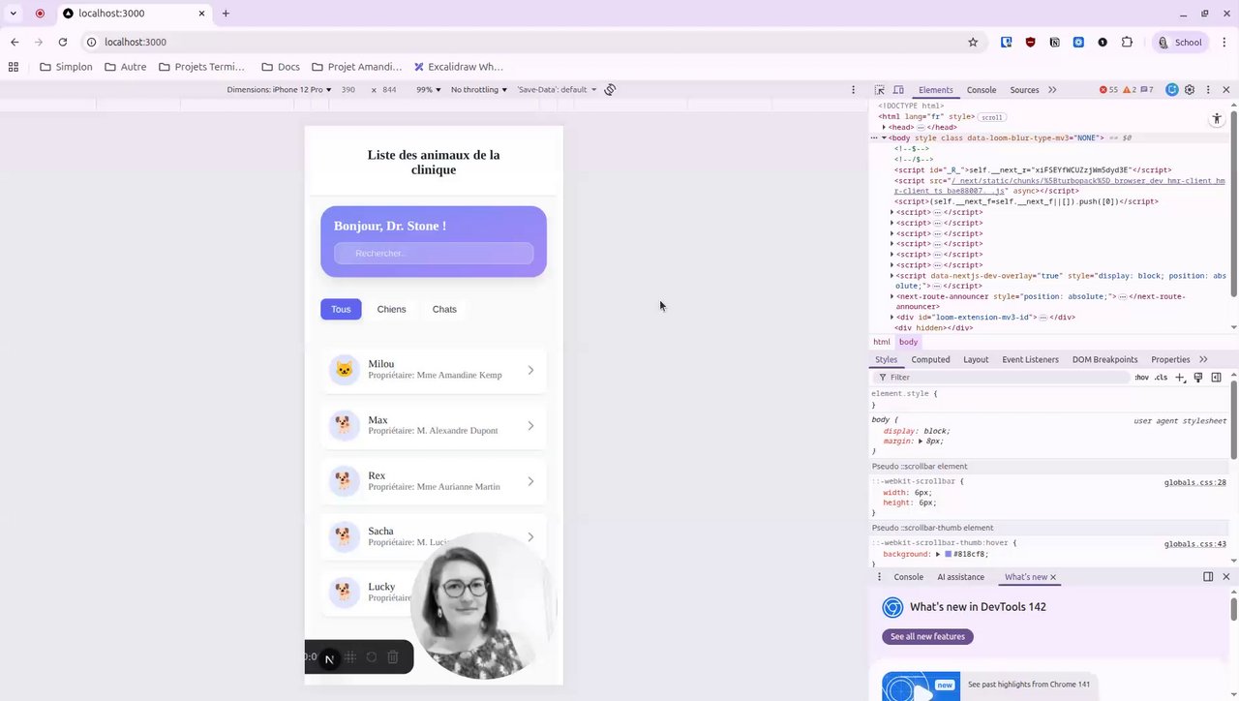The height and width of the screenshot is (701, 1239).
Task: Open the Save-Data default dropdown
Action: pyautogui.click(x=557, y=89)
